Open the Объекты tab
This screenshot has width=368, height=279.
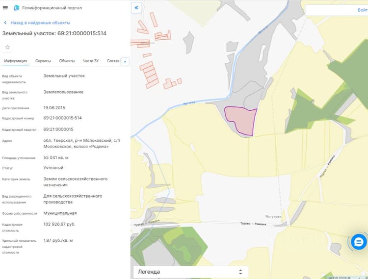point(67,61)
